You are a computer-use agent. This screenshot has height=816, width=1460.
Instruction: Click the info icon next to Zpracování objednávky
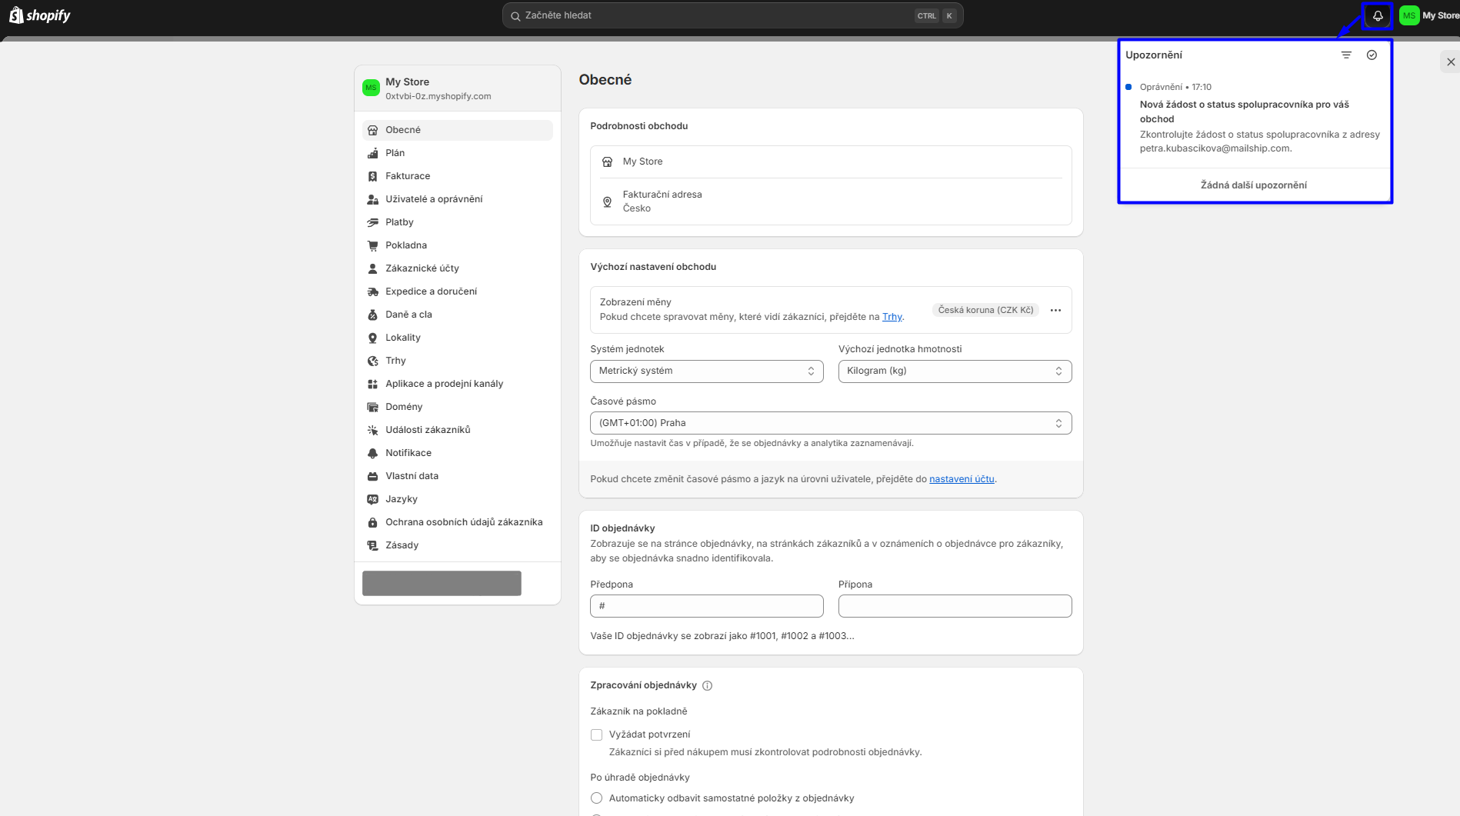tap(707, 685)
